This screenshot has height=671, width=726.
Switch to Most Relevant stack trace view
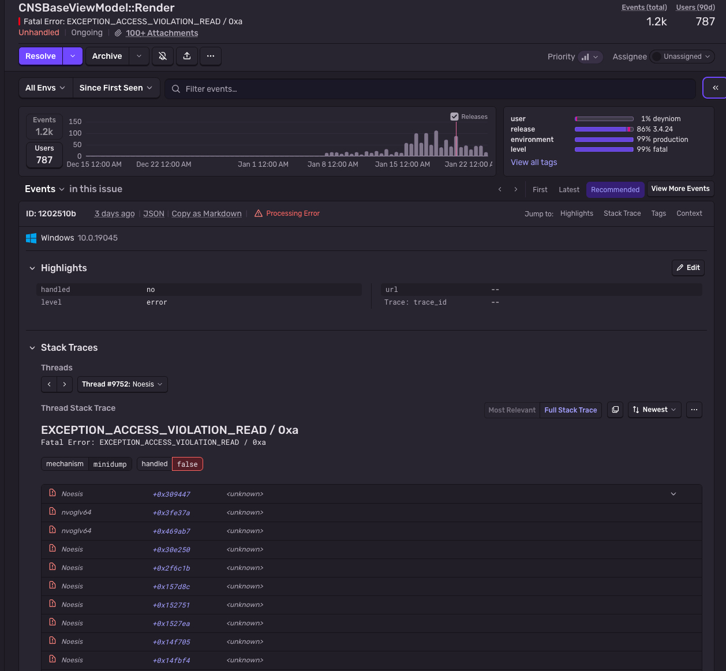click(512, 410)
